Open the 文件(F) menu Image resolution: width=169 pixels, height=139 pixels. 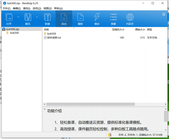[x=7, y=8]
